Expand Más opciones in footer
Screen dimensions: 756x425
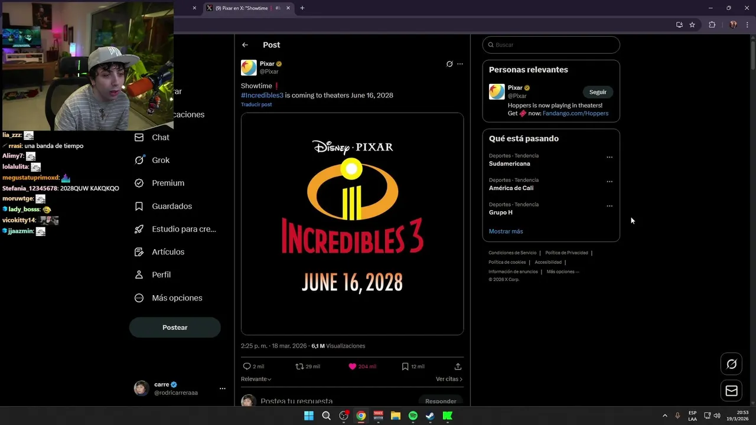point(563,272)
